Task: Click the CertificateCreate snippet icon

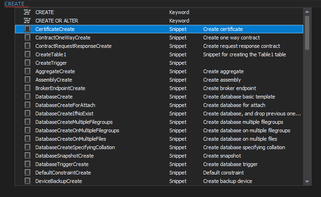Action: click(x=27, y=29)
